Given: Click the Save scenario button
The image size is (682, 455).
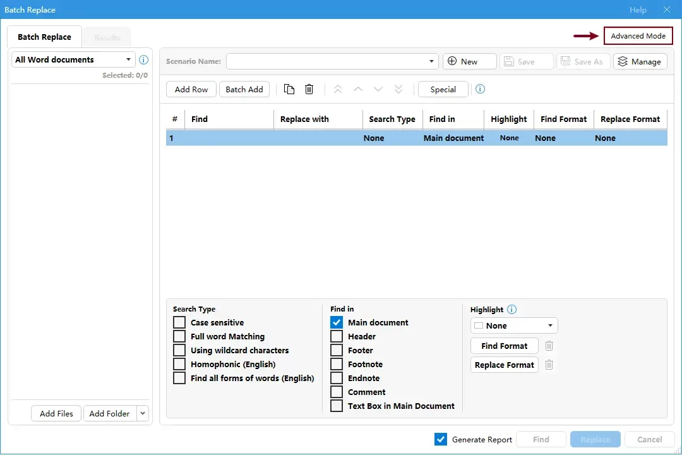Looking at the screenshot, I should pos(526,61).
